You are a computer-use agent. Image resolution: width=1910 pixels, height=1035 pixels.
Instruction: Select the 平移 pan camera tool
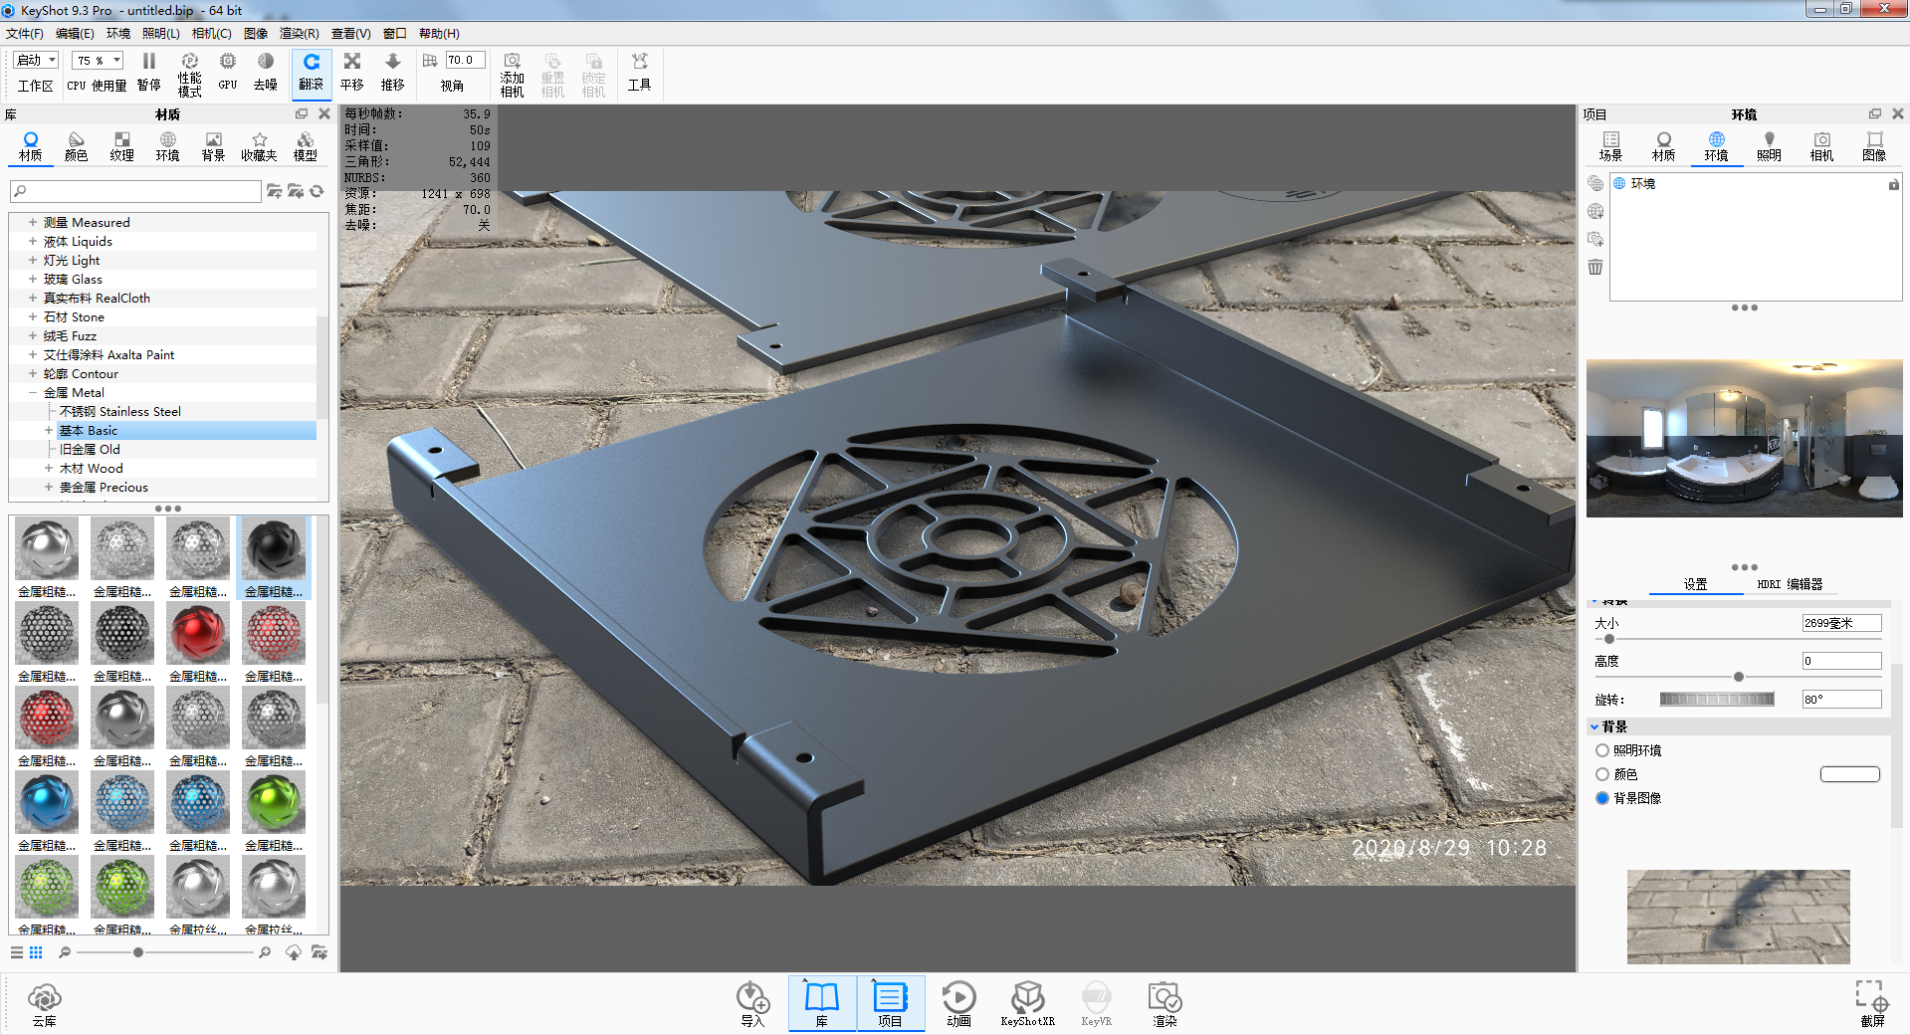pyautogui.click(x=352, y=72)
